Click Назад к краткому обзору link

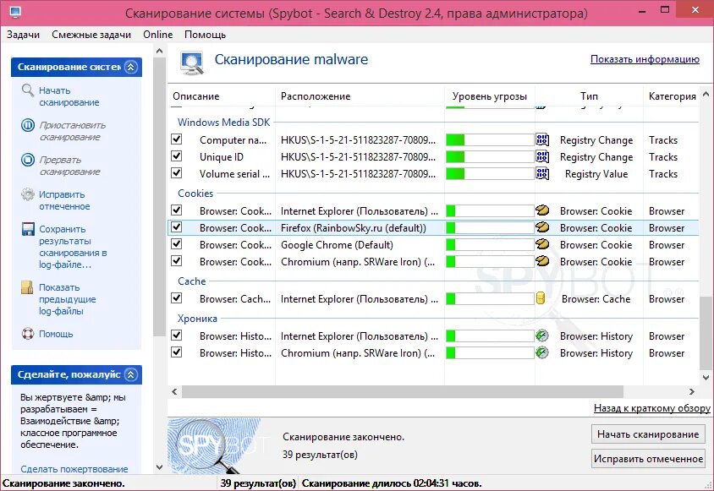pos(651,408)
